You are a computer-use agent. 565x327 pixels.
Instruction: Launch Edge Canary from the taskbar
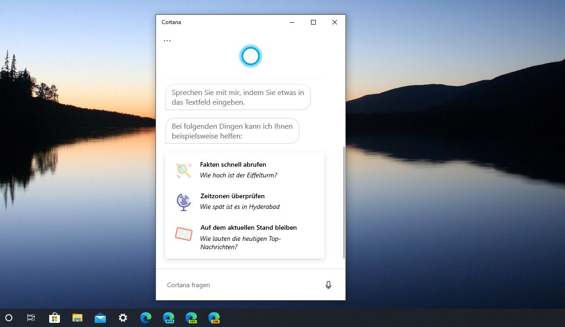(214, 318)
